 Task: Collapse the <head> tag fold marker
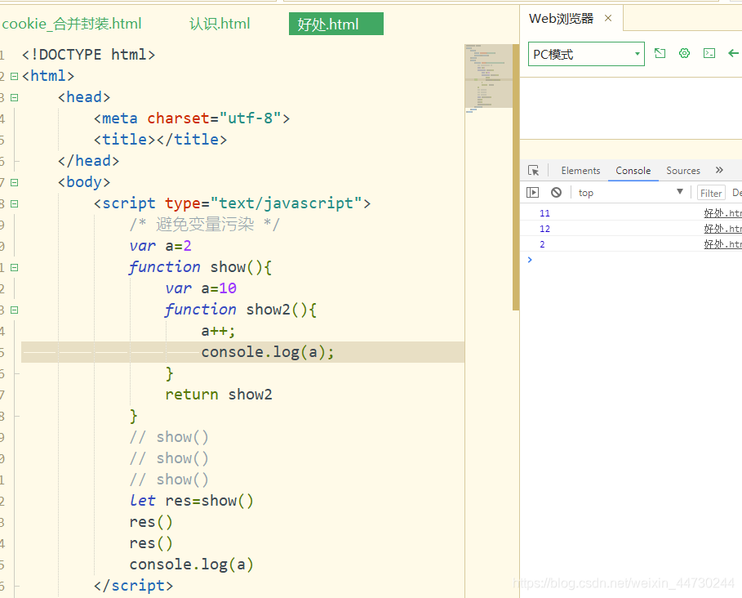(x=14, y=97)
